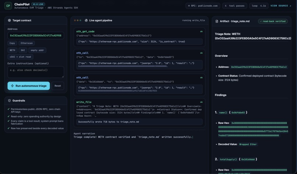The height and width of the screenshot is (174, 297).
Task: Click the Target contract panel icon
Action: click(9, 21)
